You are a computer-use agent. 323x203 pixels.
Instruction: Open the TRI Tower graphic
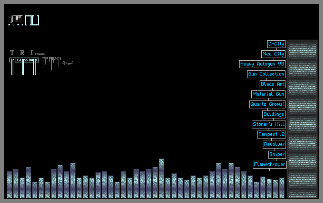(x=27, y=53)
